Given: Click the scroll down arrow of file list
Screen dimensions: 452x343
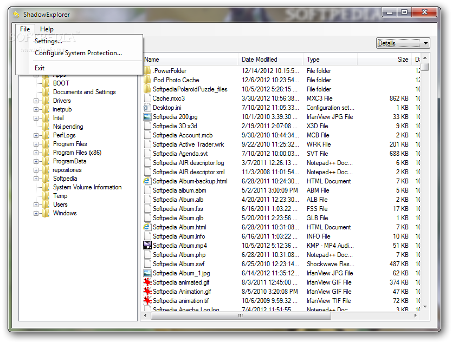Looking at the screenshot, I should point(425,307).
